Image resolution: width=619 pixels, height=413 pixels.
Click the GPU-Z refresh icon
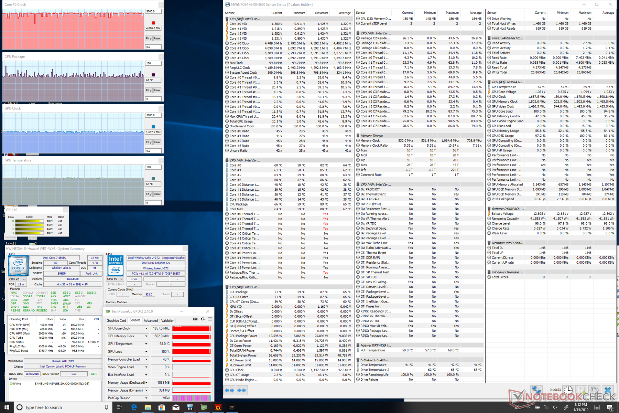point(203,319)
